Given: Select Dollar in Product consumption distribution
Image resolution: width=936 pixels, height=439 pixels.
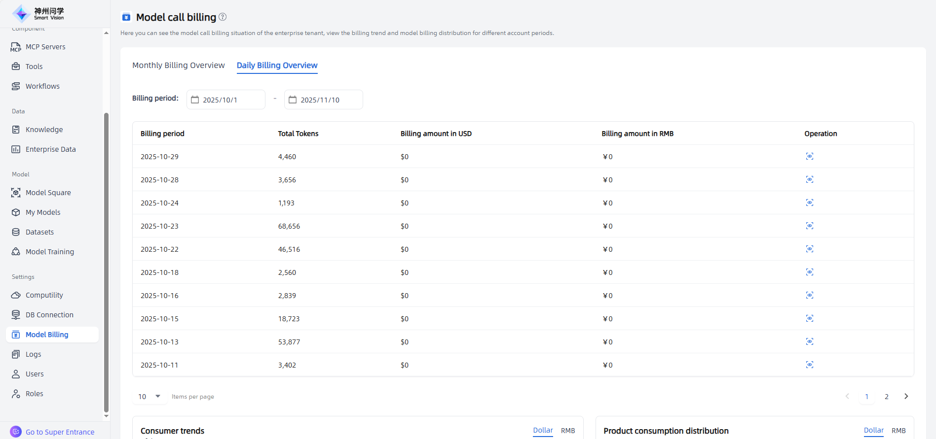Looking at the screenshot, I should coord(873,431).
